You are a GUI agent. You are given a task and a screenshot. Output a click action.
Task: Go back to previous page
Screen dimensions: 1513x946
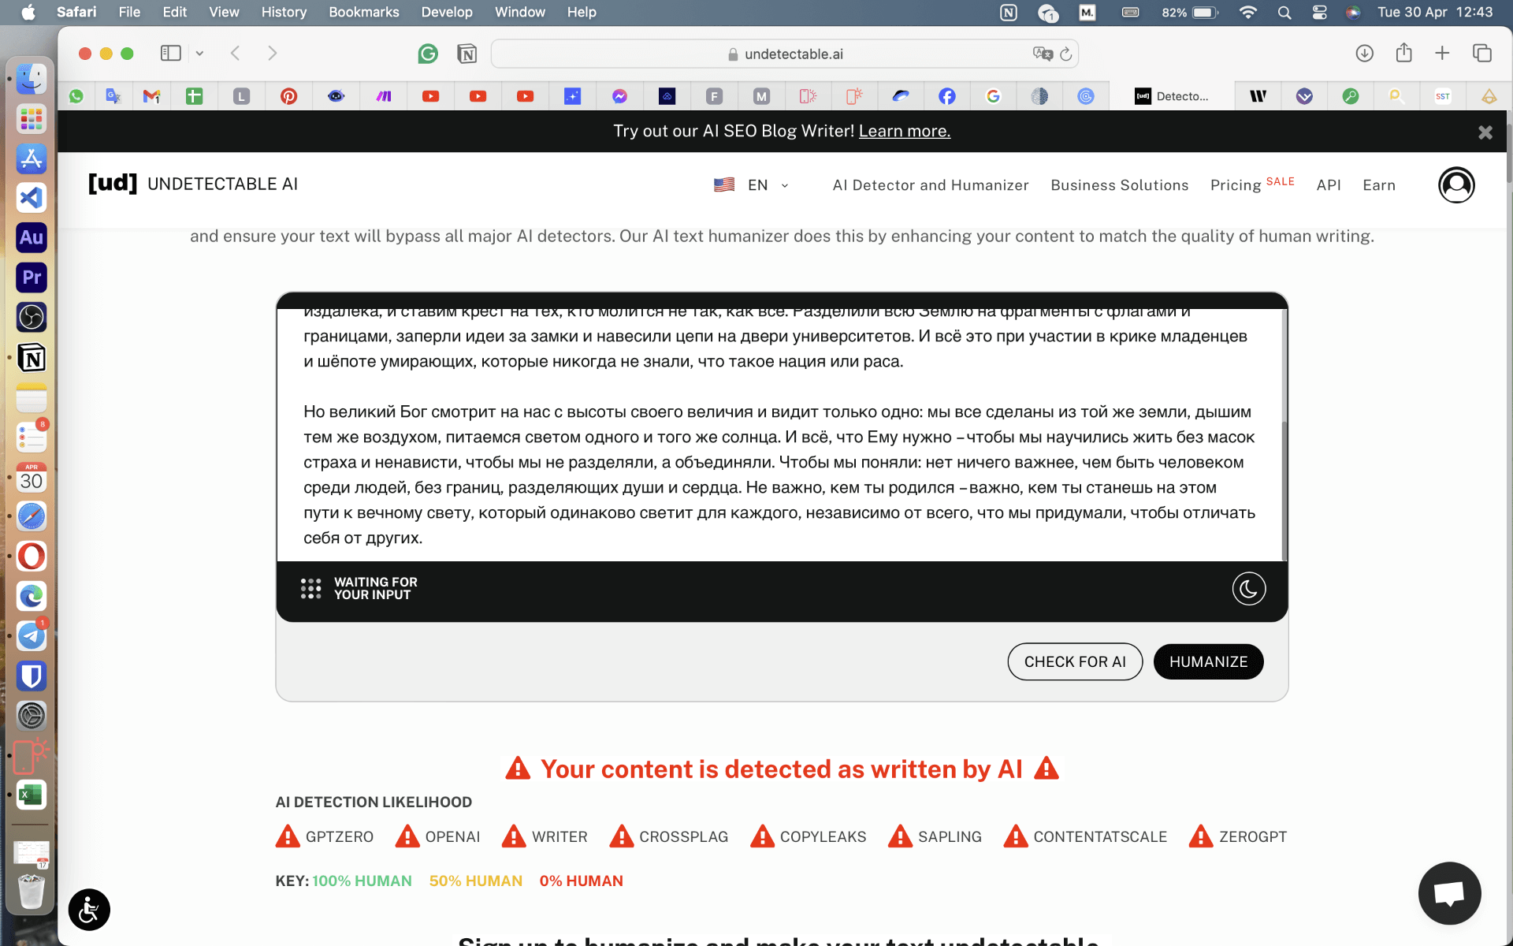pos(235,53)
